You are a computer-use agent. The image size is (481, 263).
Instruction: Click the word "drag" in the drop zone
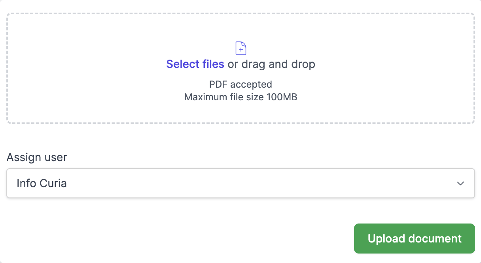coord(253,64)
